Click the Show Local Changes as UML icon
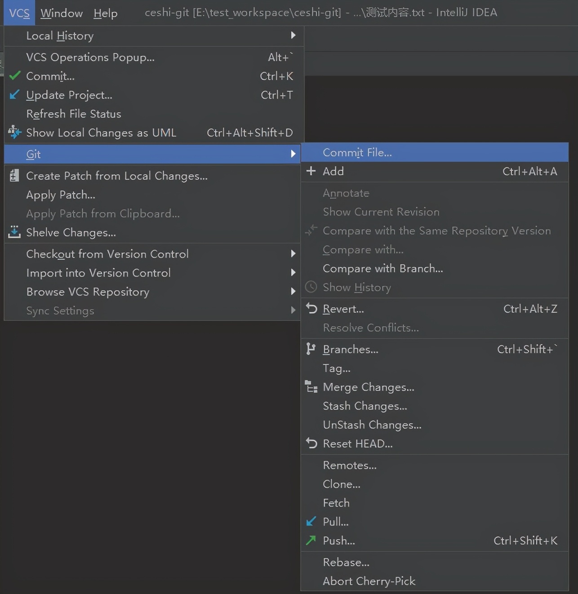Viewport: 578px width, 594px height. pyautogui.click(x=14, y=132)
